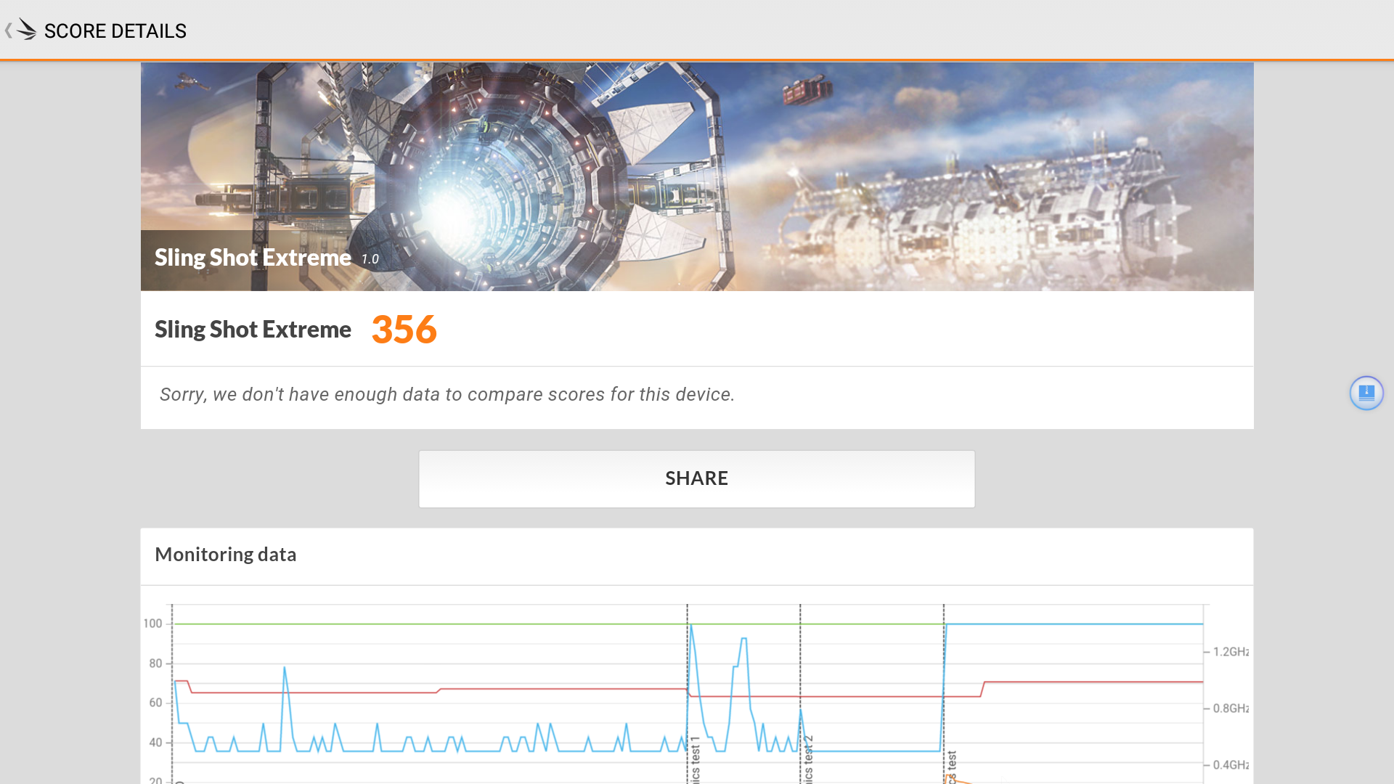This screenshot has height=784, width=1394.
Task: Click the flat blue line after physics test
Action: 1075,624
